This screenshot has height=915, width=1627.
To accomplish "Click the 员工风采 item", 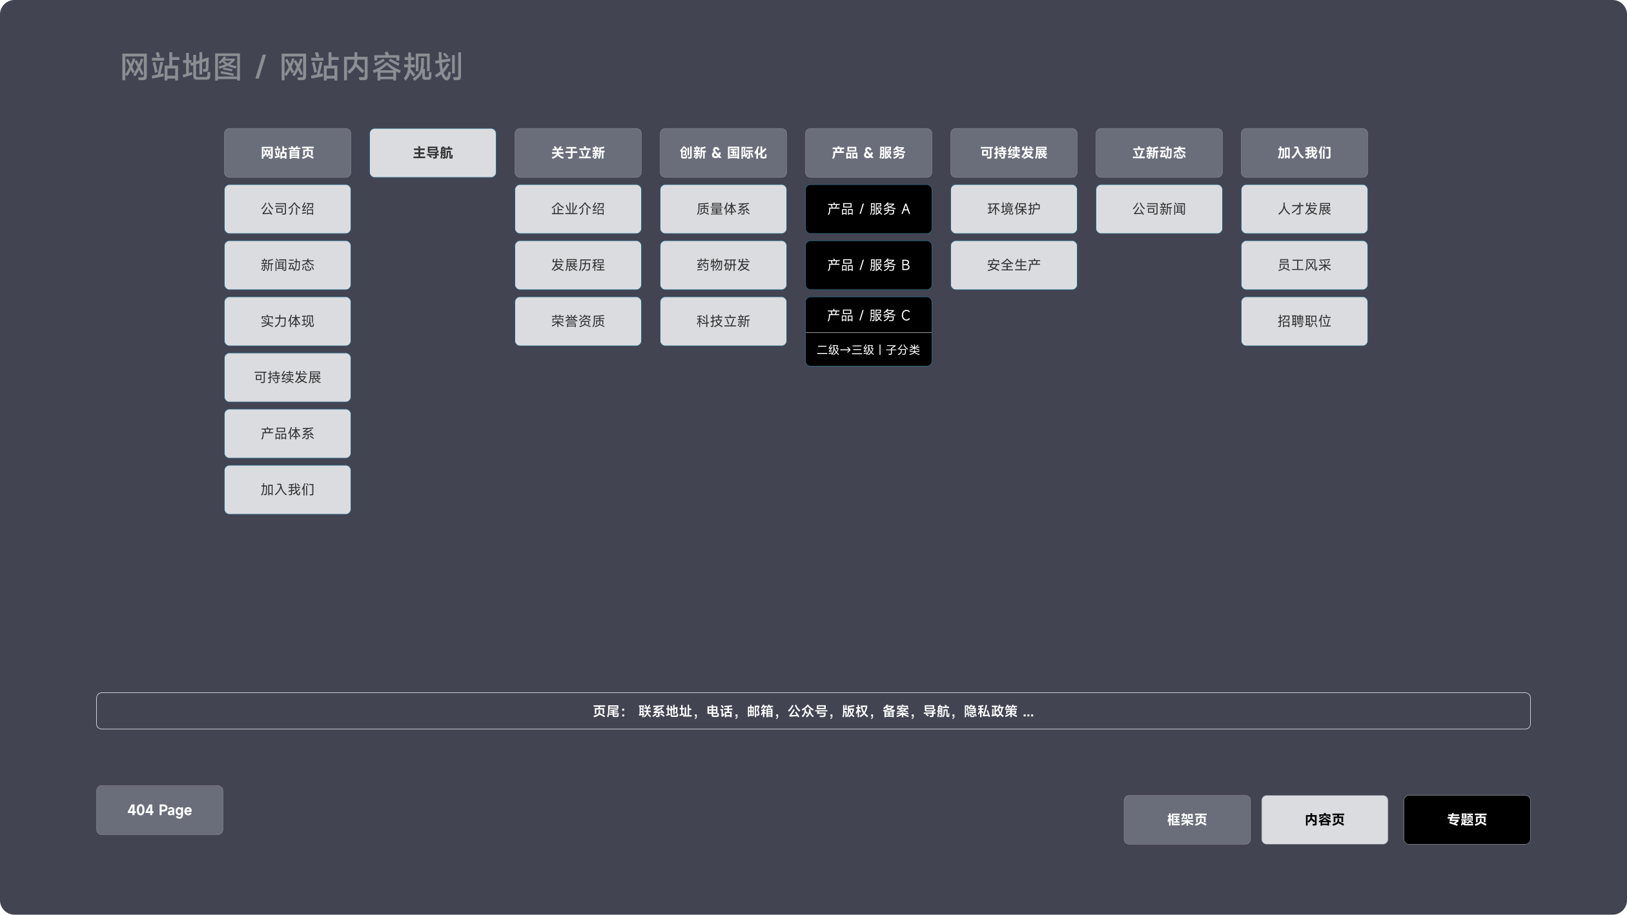I will (1304, 265).
